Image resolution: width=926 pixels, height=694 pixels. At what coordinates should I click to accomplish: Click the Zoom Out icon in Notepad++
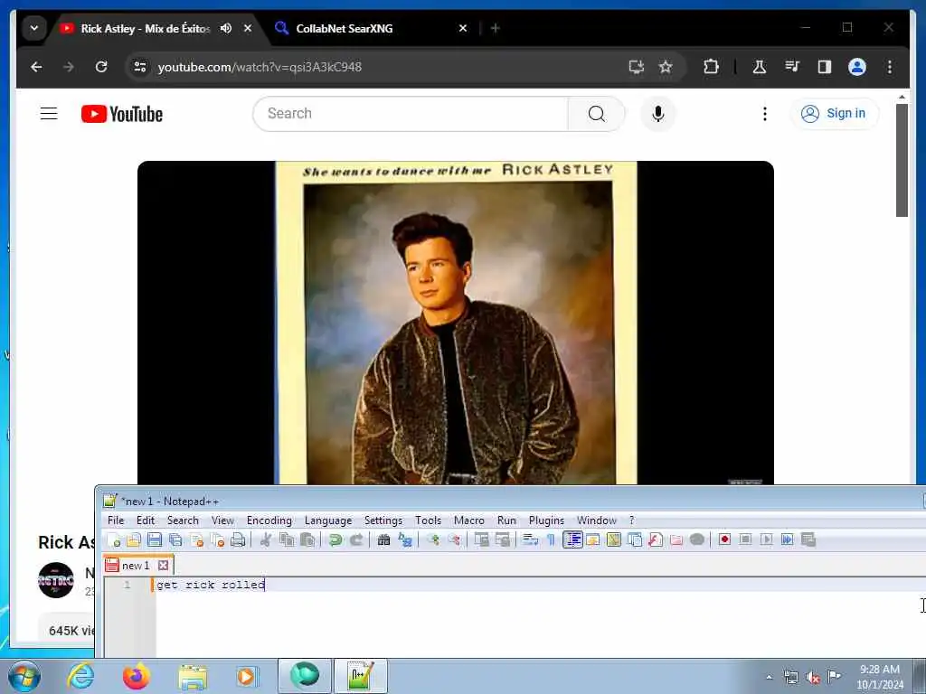coord(454,539)
